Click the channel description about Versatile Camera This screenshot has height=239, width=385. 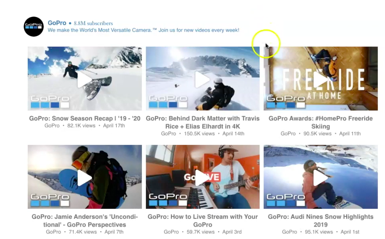coord(143,30)
